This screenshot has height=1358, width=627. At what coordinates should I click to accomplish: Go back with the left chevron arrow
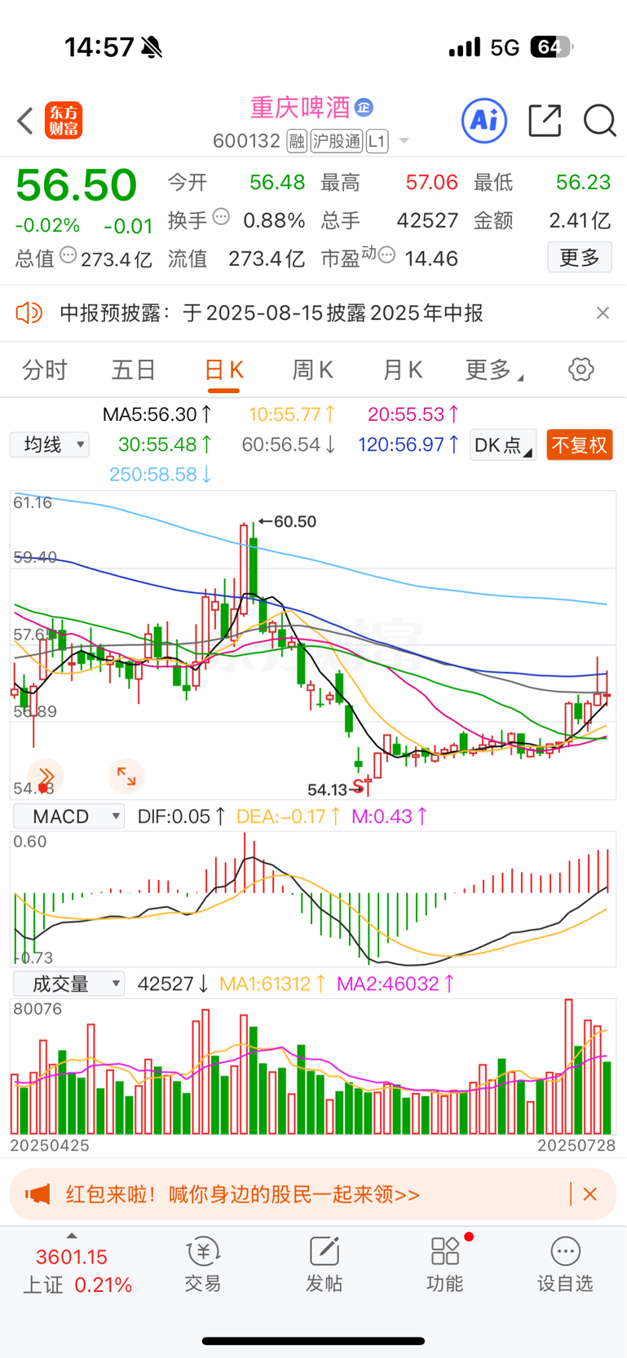(x=25, y=121)
